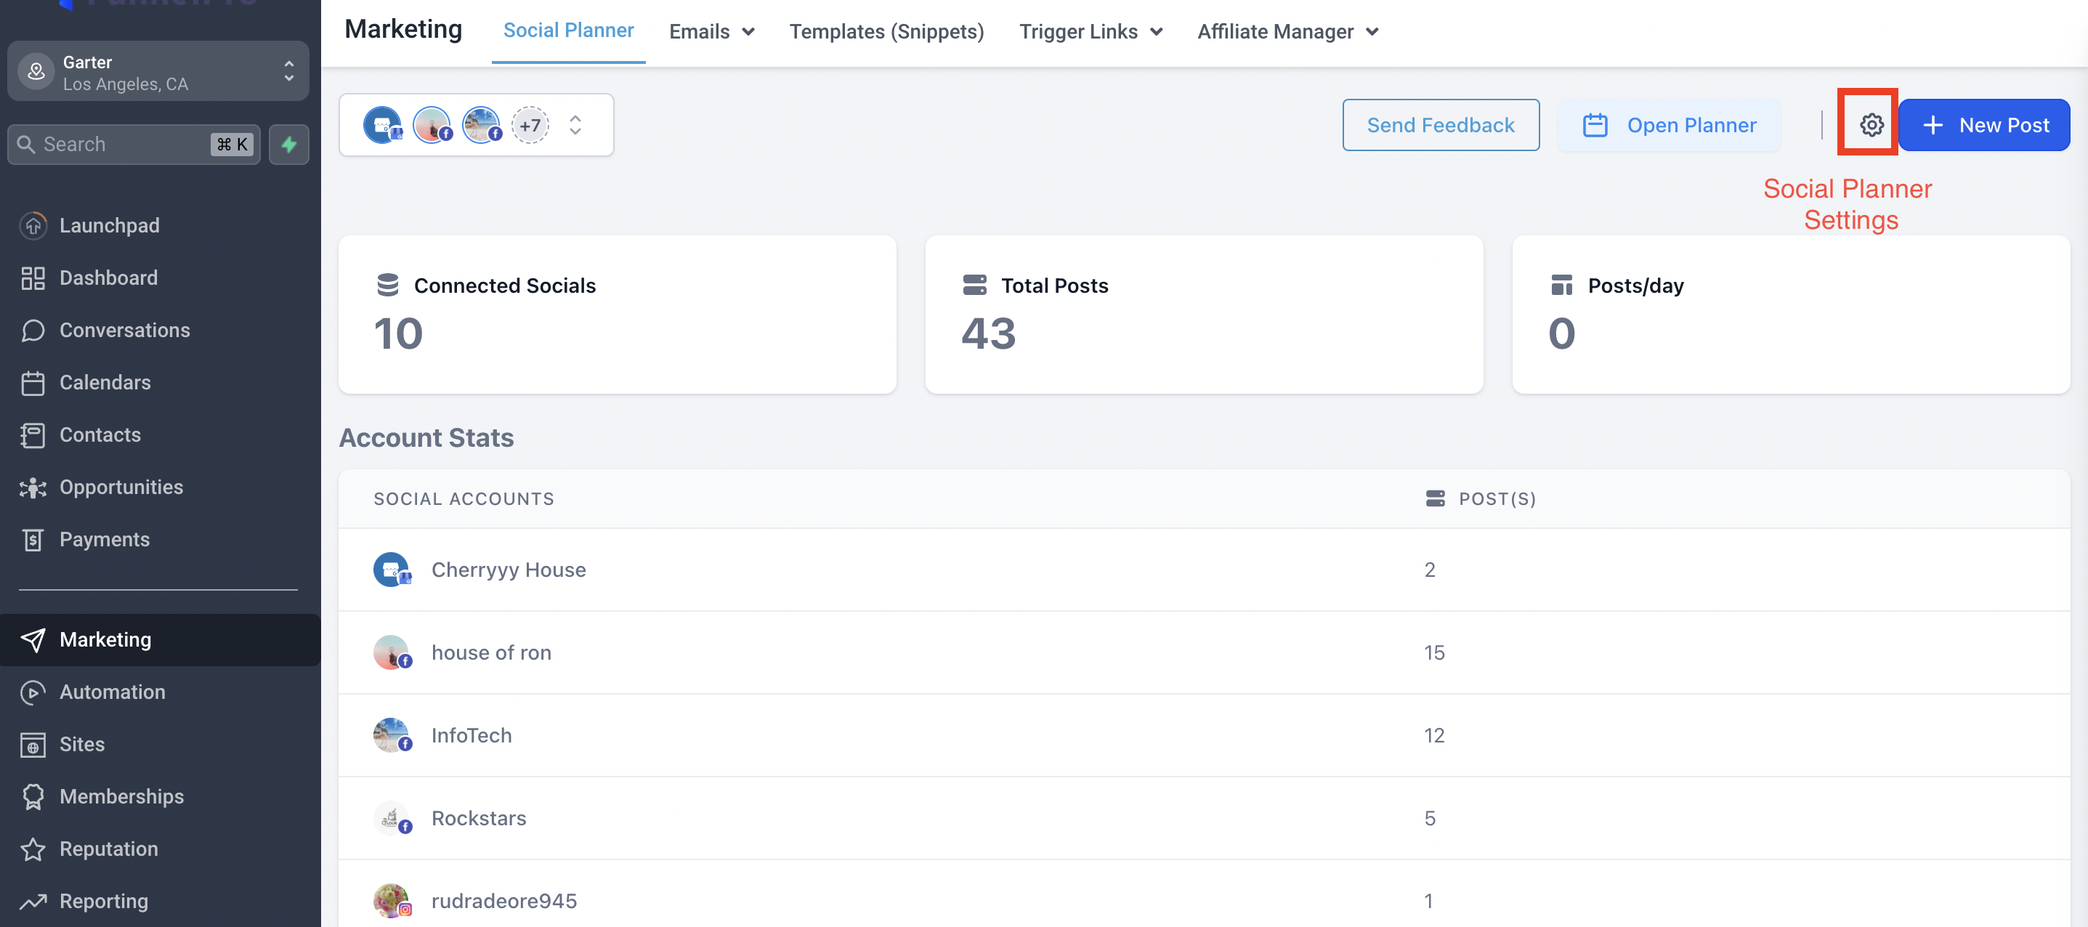Open Social Planner settings gear icon

click(x=1871, y=125)
